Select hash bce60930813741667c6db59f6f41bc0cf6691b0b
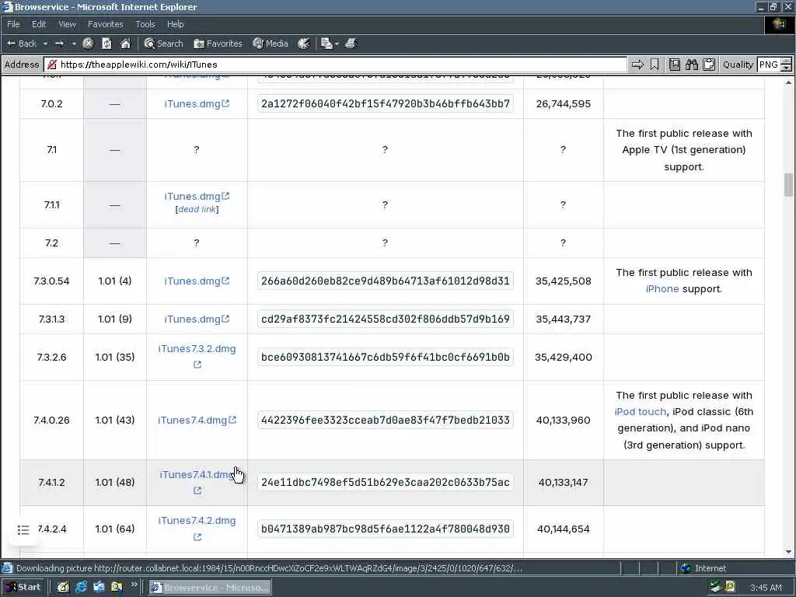Image resolution: width=796 pixels, height=597 pixels. pos(386,357)
